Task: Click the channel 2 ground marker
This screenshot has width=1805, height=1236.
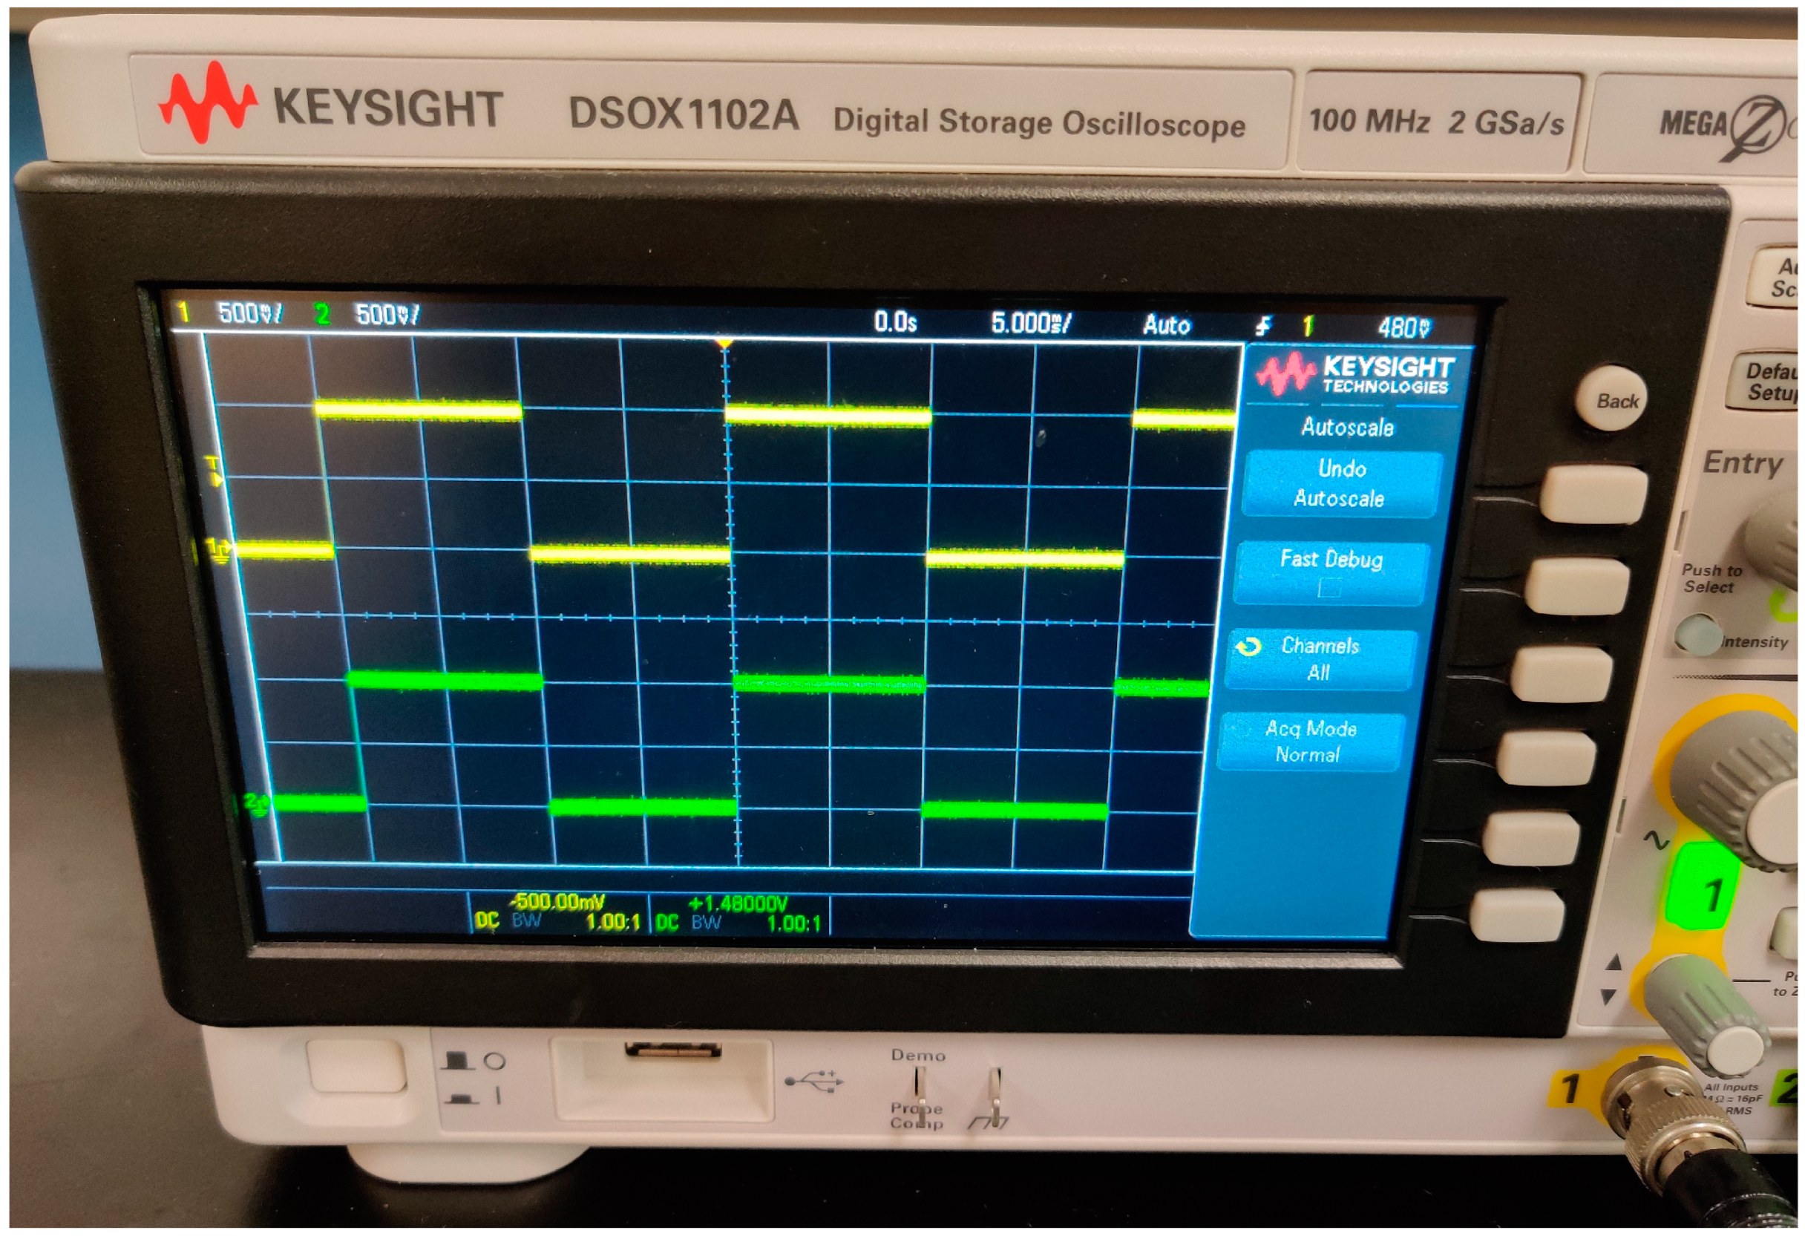Action: [258, 805]
